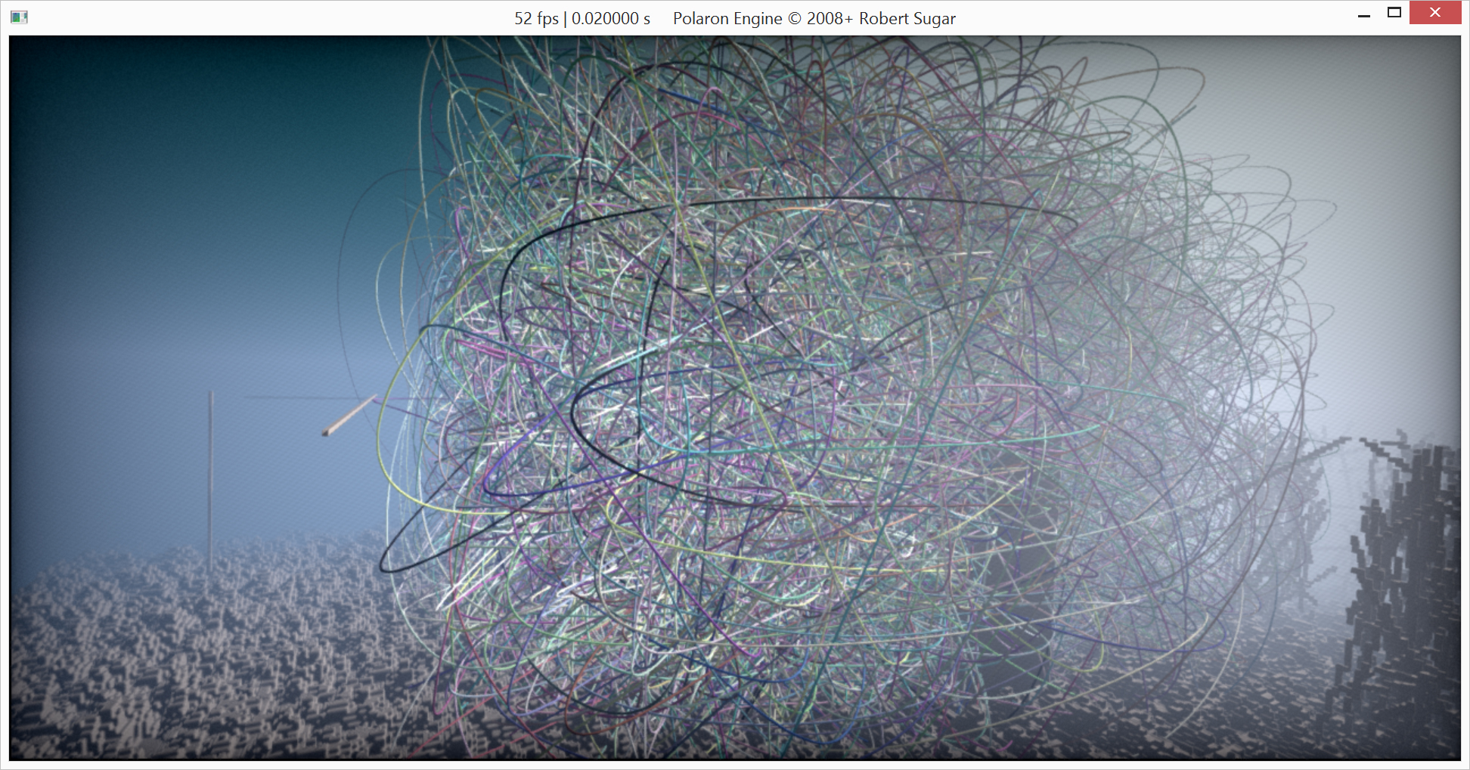Screen dimensions: 1470x770
Task: Maximize the Polaron Engine window
Action: (x=1394, y=13)
